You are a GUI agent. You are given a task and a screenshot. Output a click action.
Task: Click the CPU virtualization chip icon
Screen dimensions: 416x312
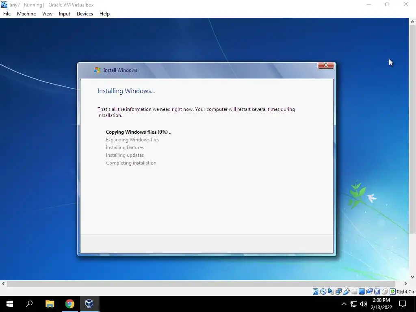coord(377,292)
